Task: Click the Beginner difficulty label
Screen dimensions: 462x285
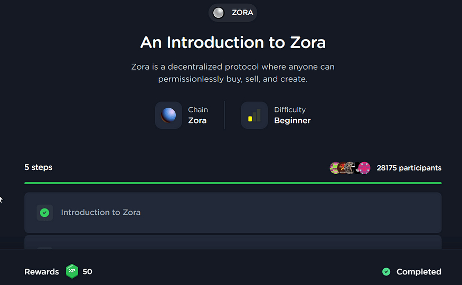Action: click(x=292, y=120)
